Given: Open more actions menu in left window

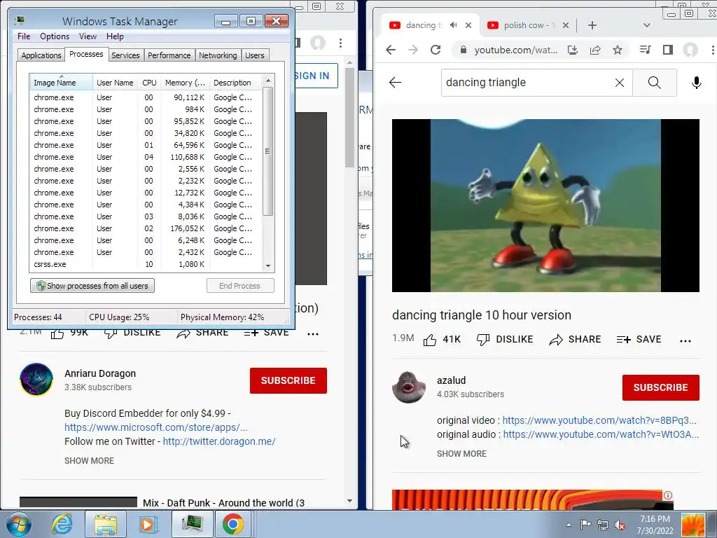Looking at the screenshot, I should 313,334.
